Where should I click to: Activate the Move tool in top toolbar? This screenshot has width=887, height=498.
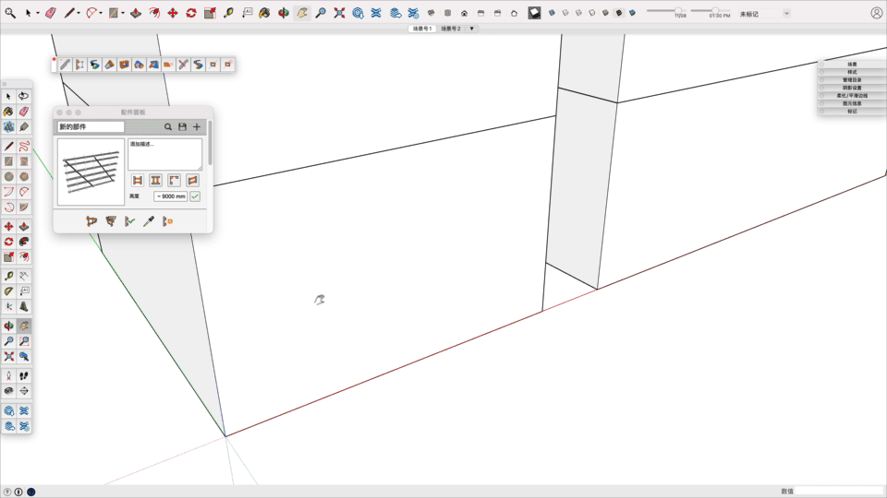(x=173, y=13)
